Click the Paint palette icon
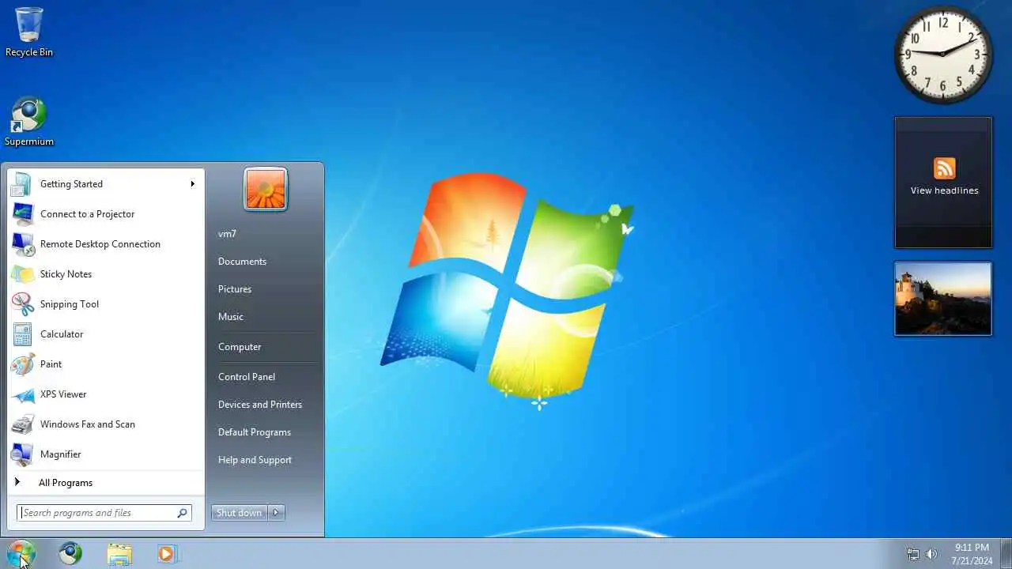The width and height of the screenshot is (1012, 569). 21,364
